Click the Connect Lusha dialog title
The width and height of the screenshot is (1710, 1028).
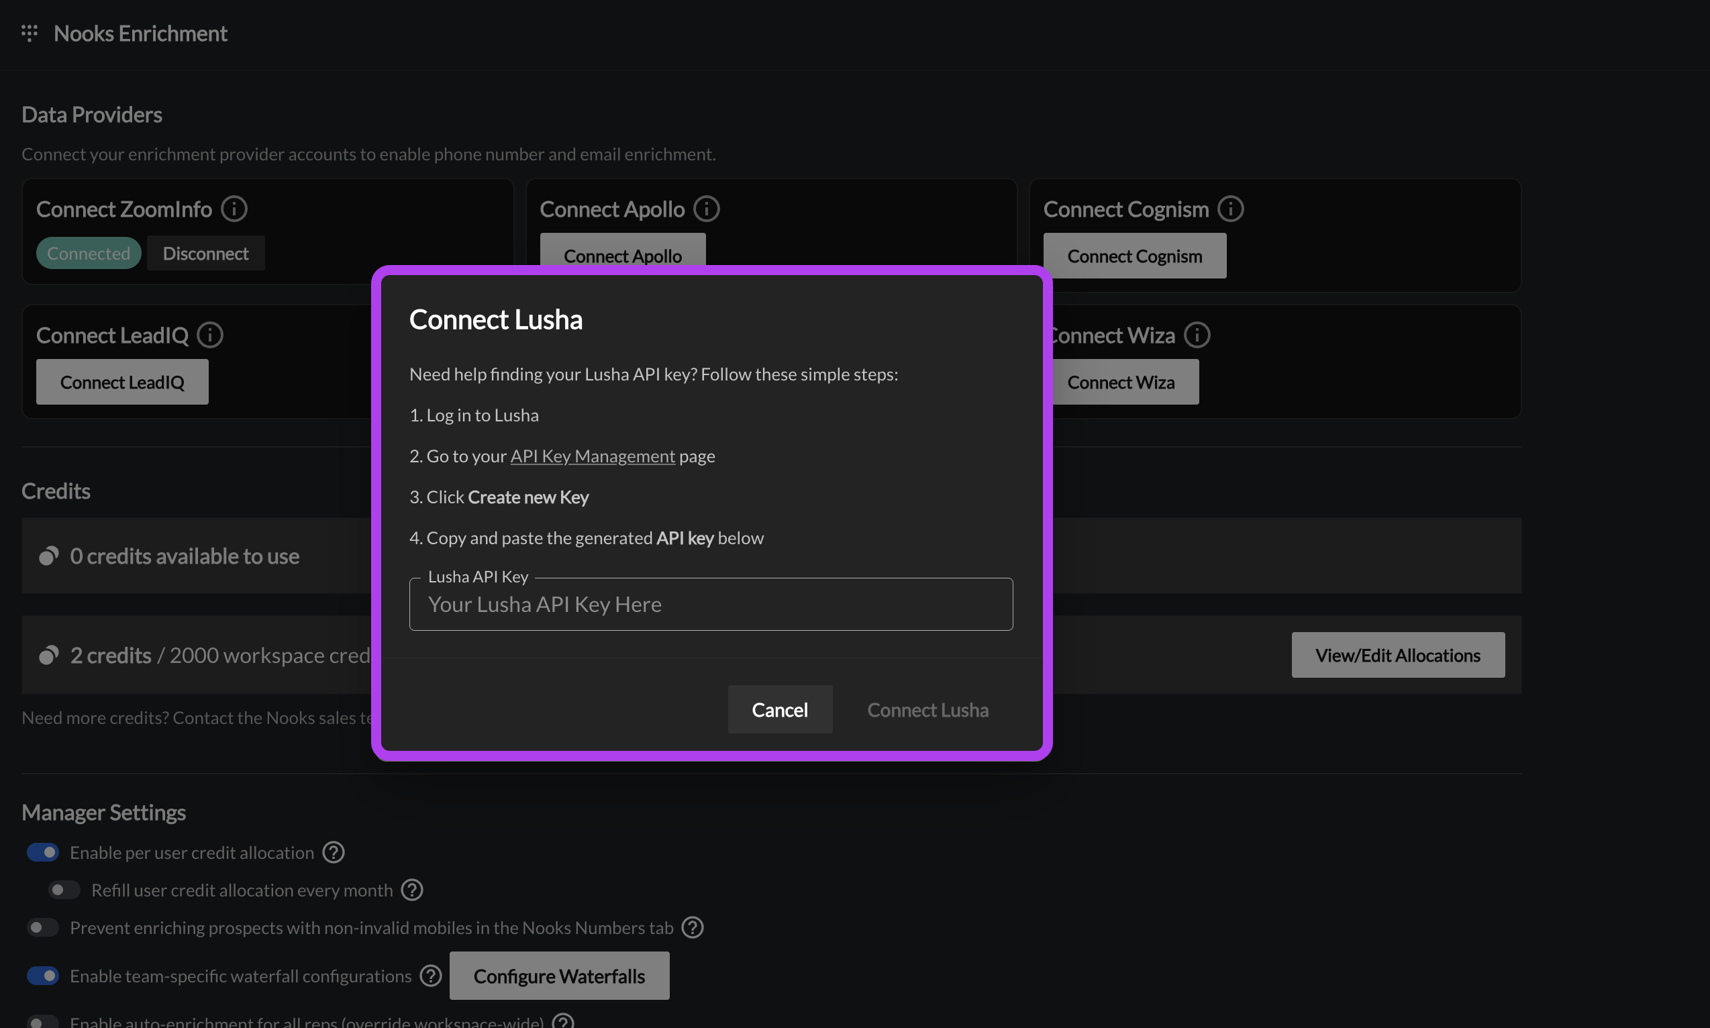coord(496,319)
